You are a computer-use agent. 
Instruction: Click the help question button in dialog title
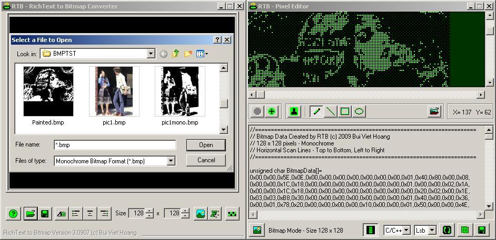[x=217, y=40]
